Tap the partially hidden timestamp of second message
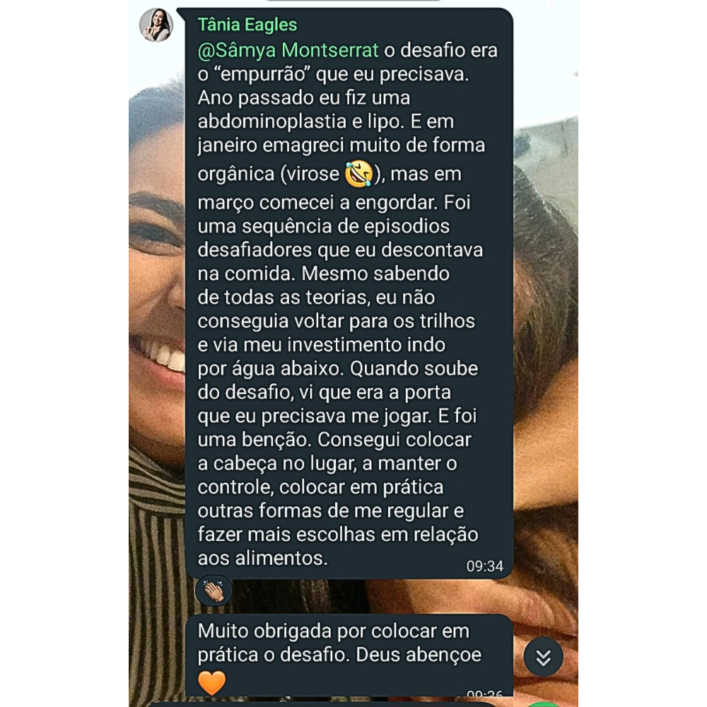 point(485,693)
